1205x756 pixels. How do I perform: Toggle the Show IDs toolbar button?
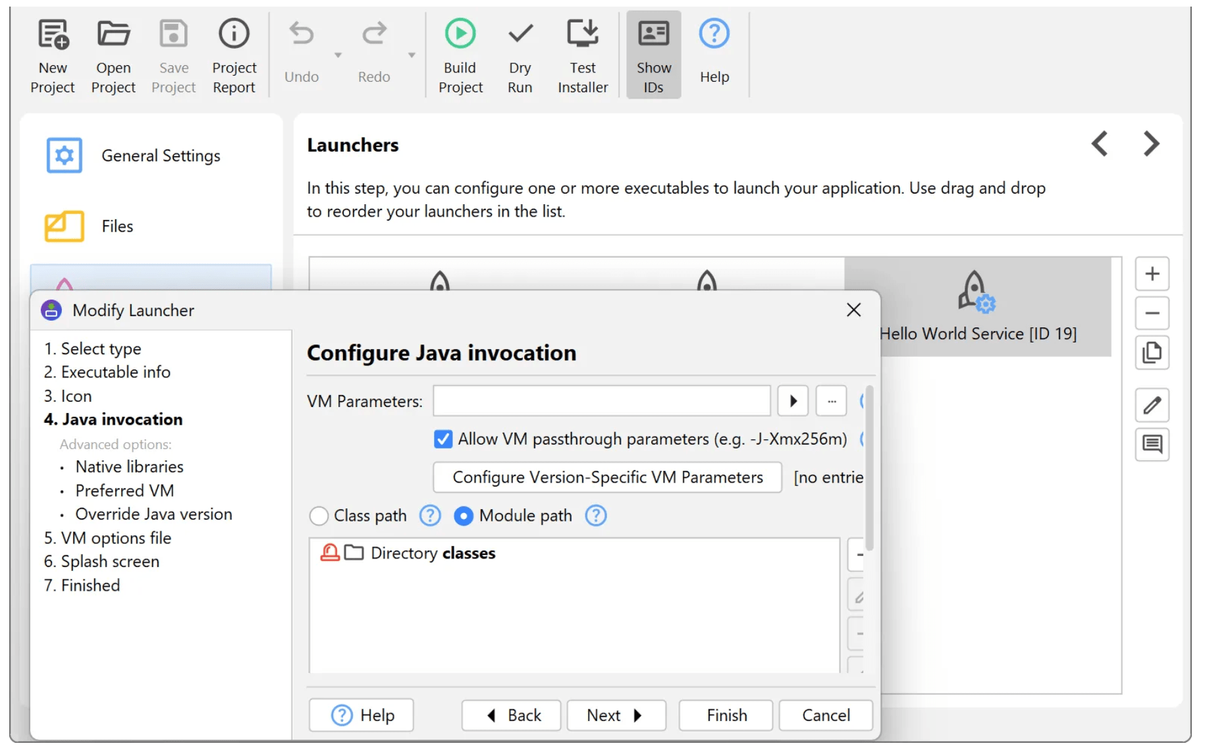653,55
